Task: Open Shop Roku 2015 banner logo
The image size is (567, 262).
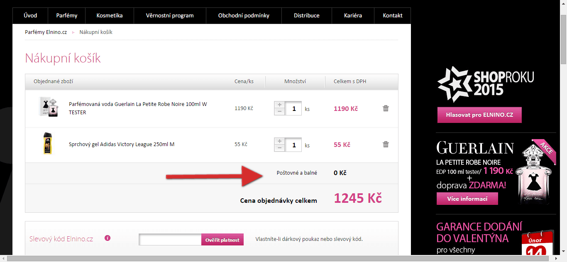Action: [486, 84]
